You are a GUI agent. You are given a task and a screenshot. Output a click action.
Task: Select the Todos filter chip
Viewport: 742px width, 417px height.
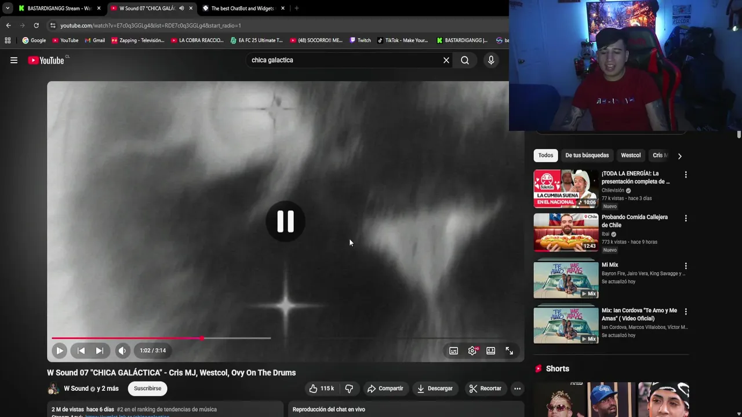(545, 155)
